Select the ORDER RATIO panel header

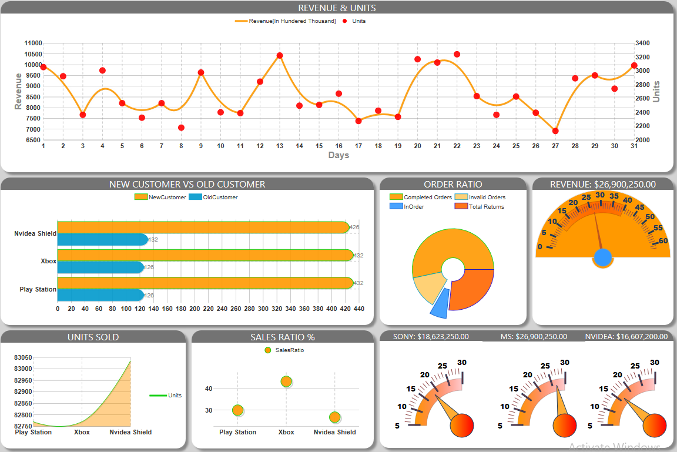[453, 185]
